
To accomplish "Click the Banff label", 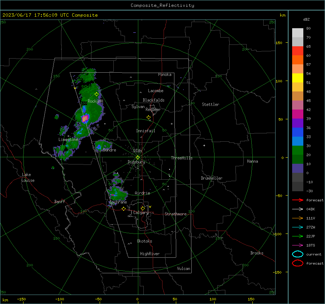I will [60, 201].
